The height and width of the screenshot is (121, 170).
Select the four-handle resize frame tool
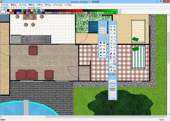tap(111, 67)
